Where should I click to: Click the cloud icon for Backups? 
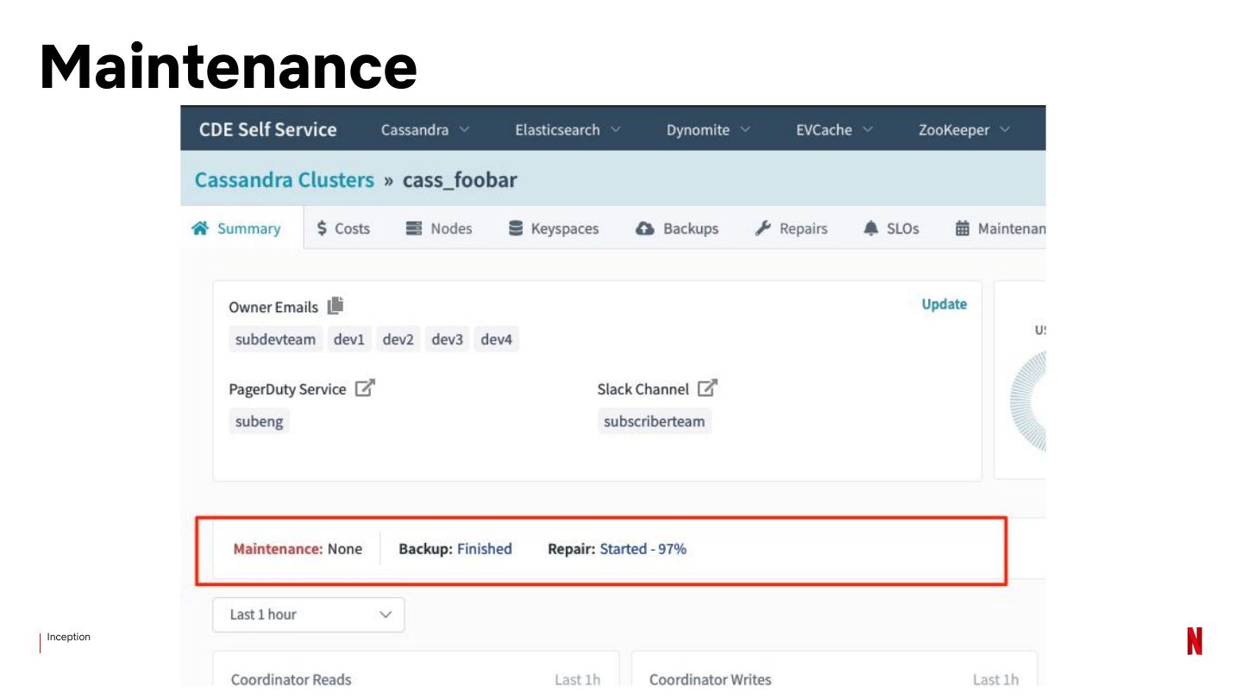click(644, 228)
